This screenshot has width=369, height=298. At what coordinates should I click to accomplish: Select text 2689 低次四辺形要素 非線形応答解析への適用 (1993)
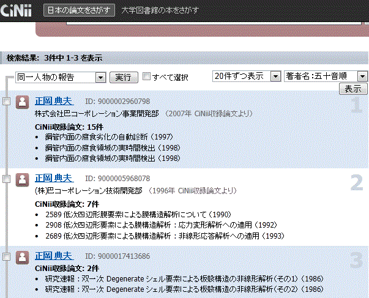click(x=165, y=236)
